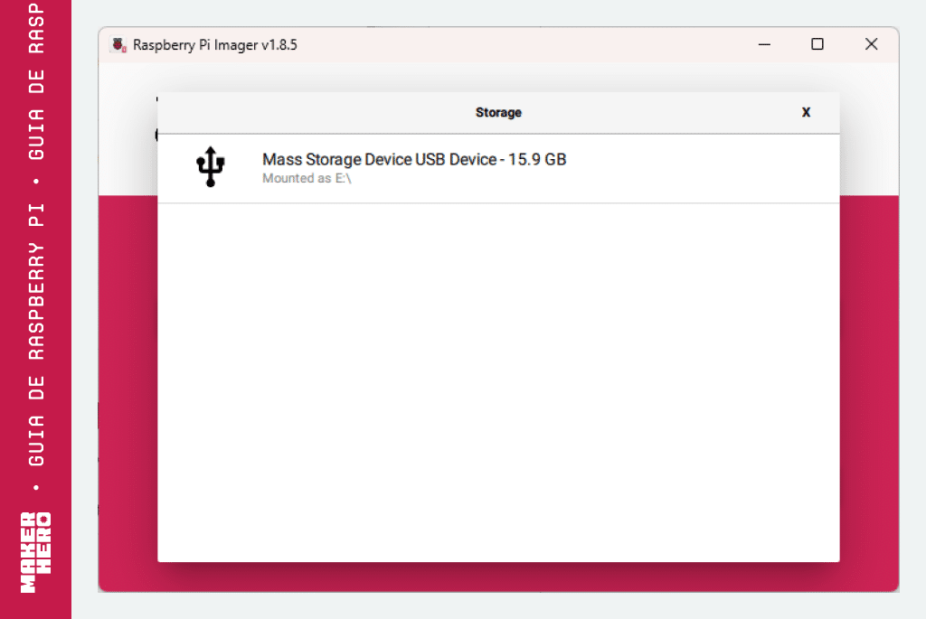
Task: Close the Raspberry Pi Imager window
Action: (871, 44)
